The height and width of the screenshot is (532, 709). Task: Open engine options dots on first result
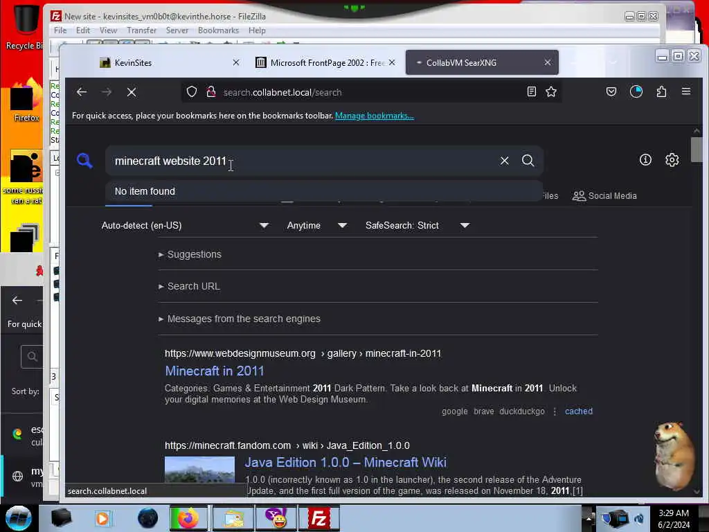555,411
